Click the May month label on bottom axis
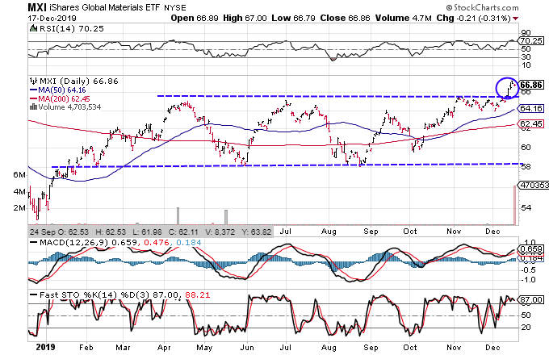549x355 pixels. pyautogui.click(x=204, y=347)
